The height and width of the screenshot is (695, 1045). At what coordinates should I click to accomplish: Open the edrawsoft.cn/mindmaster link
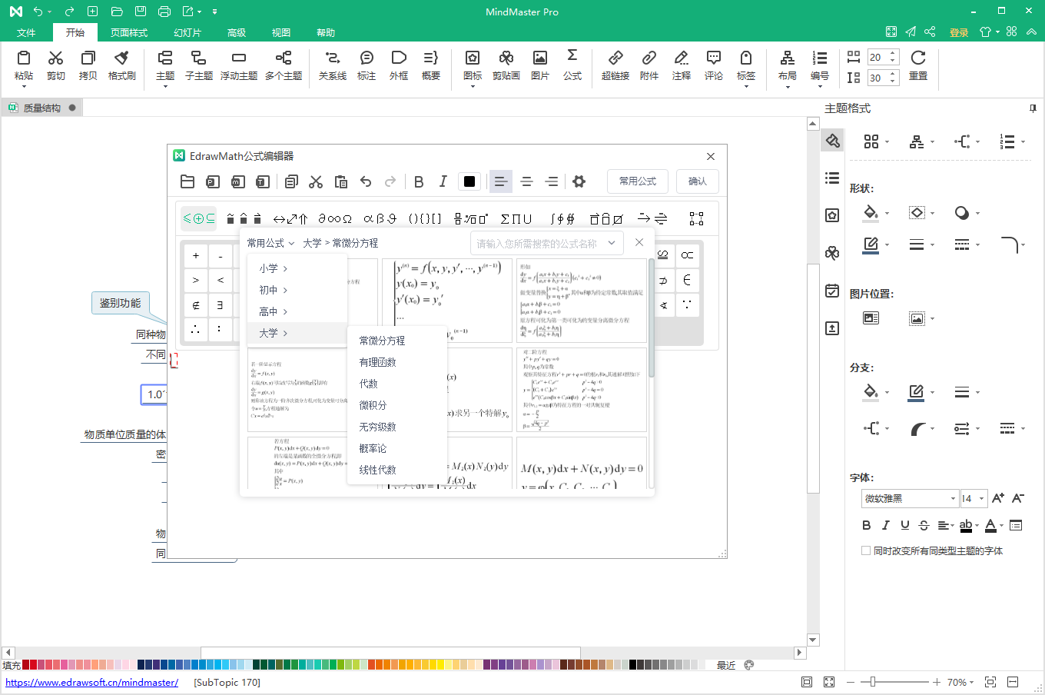click(92, 682)
